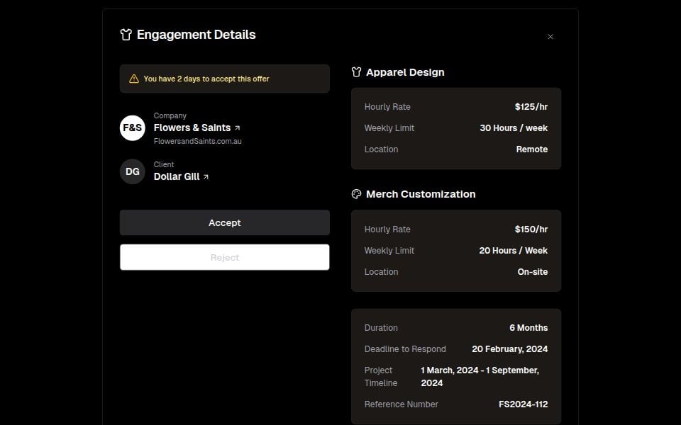Open the Flowers & Saints company link

tap(192, 127)
